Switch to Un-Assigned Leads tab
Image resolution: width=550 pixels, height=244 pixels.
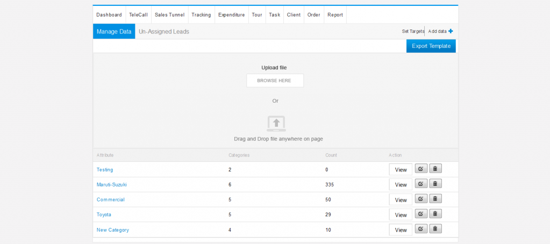[164, 32]
